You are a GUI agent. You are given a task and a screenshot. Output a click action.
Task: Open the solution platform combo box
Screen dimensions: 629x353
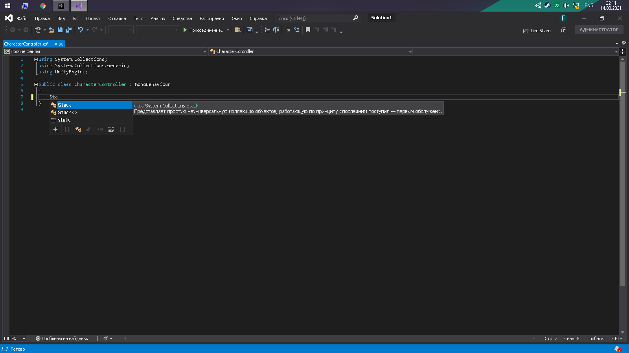coord(157,30)
